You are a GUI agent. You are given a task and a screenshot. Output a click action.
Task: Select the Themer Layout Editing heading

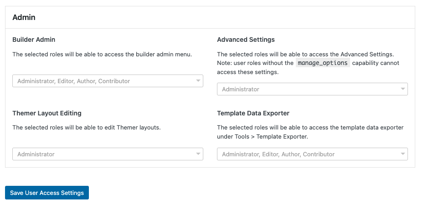[x=47, y=113]
